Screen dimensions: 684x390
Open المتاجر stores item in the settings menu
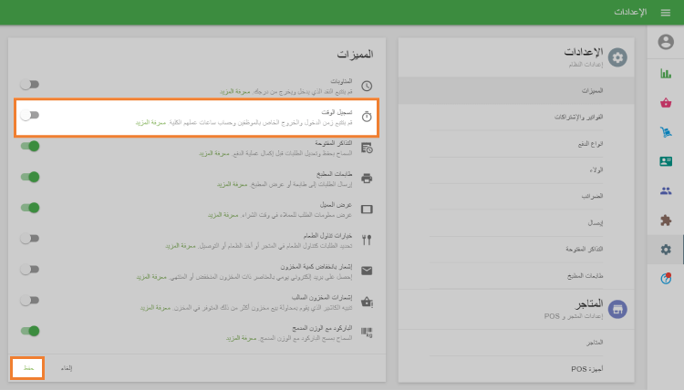pos(516,343)
